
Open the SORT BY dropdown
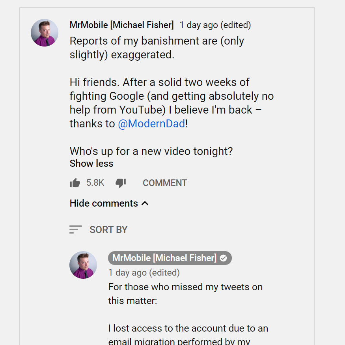point(98,229)
